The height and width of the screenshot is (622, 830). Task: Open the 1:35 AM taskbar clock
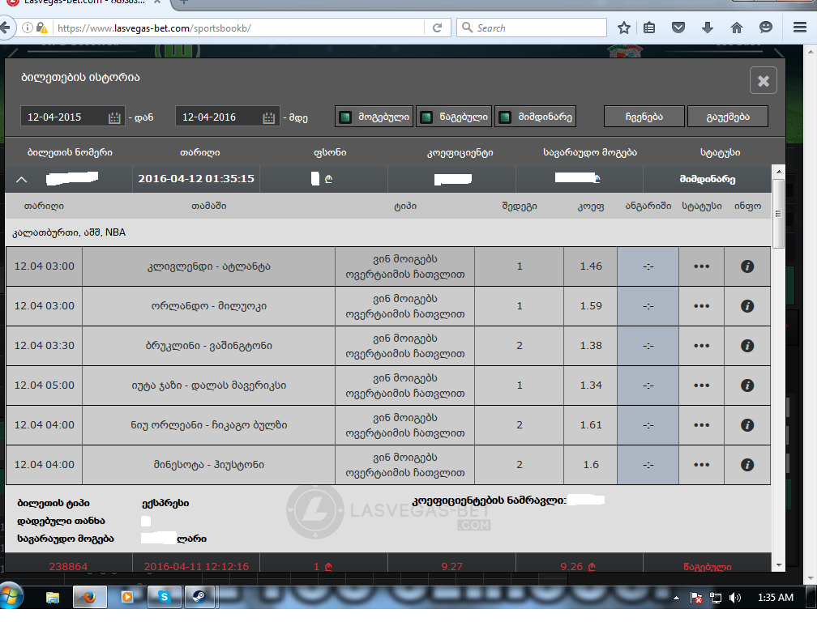pos(776,598)
